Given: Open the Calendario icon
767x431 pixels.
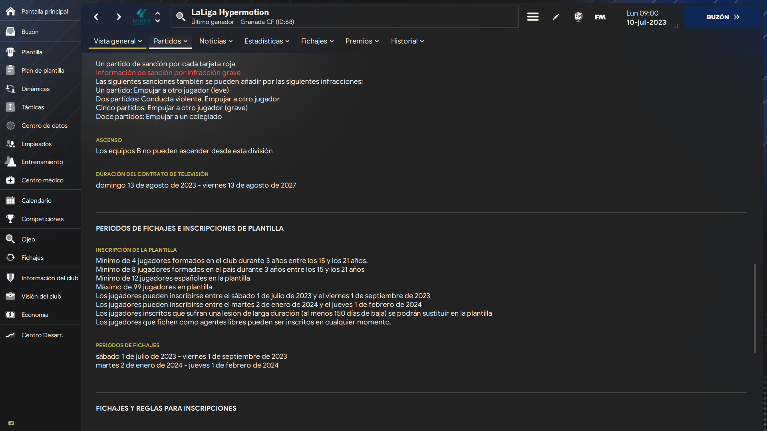Looking at the screenshot, I should pyautogui.click(x=11, y=200).
